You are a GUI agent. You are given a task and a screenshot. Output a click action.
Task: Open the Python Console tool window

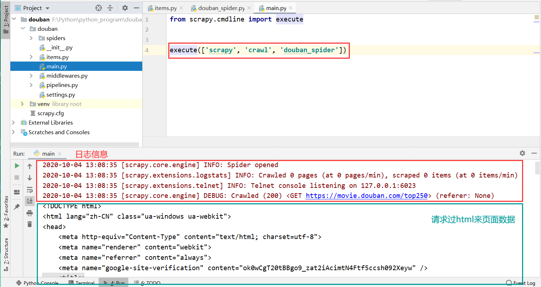tap(37, 283)
